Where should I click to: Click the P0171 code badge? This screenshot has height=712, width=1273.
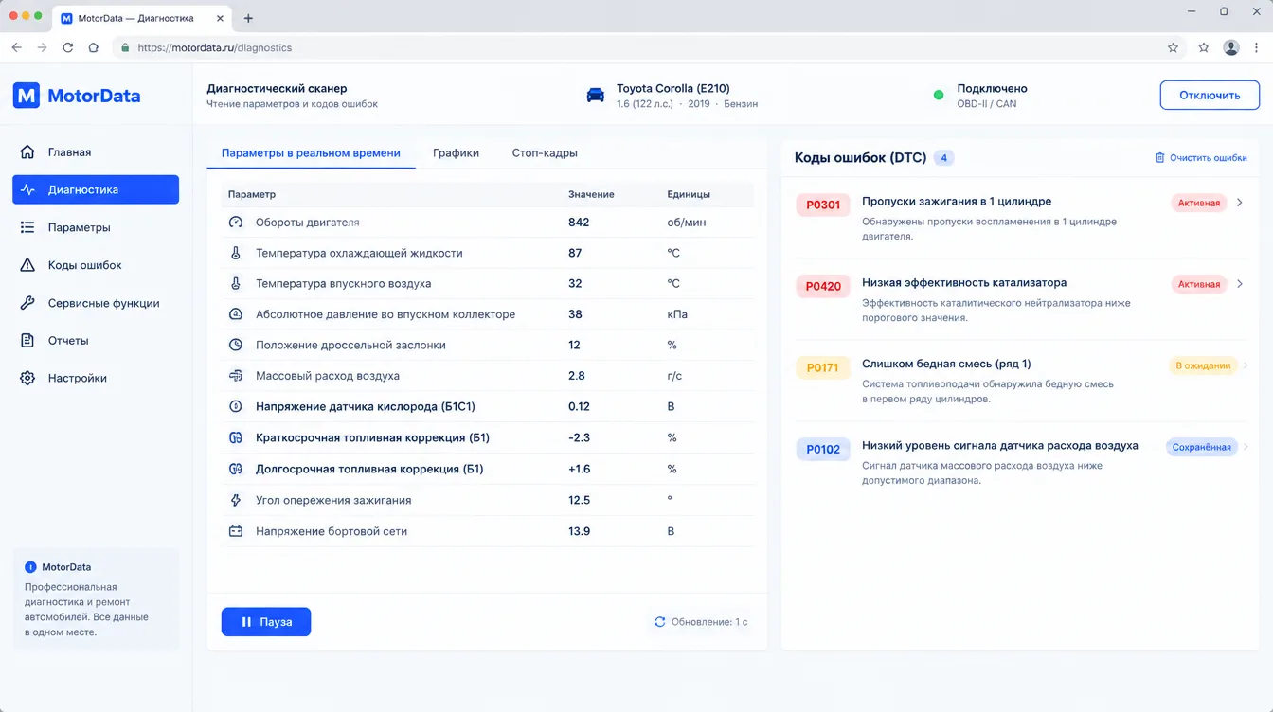click(x=823, y=367)
